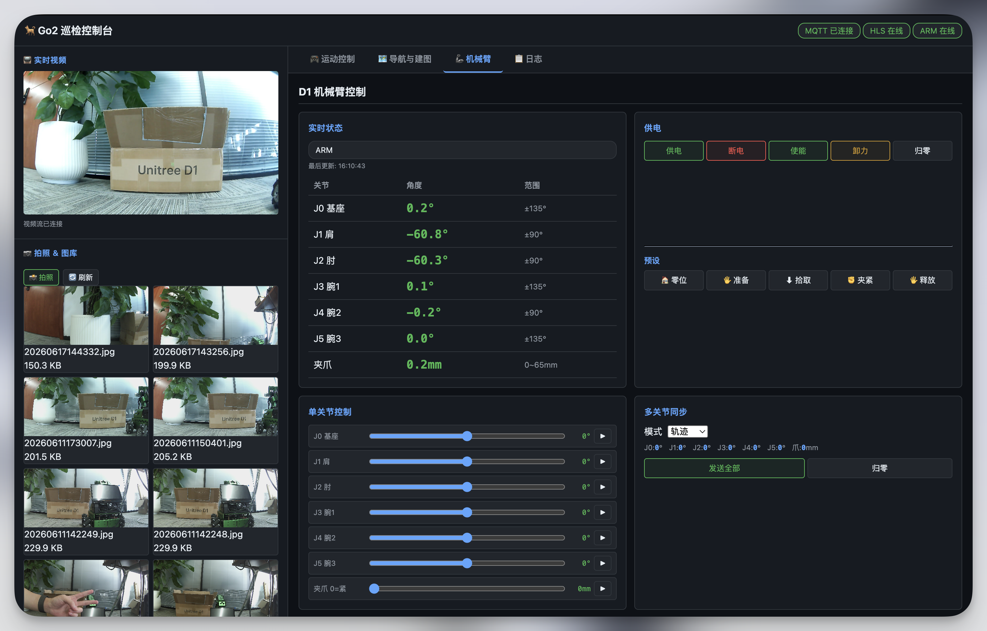Take a photo with 拍照 button
The width and height of the screenshot is (987, 631).
41,277
